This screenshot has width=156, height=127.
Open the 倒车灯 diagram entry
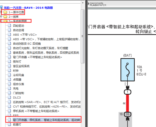[x=17, y=62]
